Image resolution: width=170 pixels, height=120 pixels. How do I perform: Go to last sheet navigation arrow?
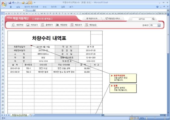[9, 115]
